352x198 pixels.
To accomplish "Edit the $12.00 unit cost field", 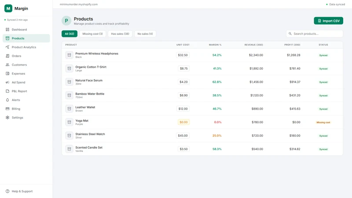I will pos(183,109).
